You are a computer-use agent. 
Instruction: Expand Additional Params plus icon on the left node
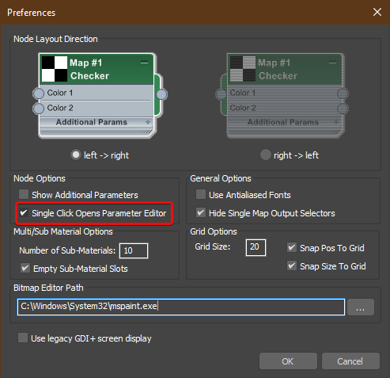148,122
